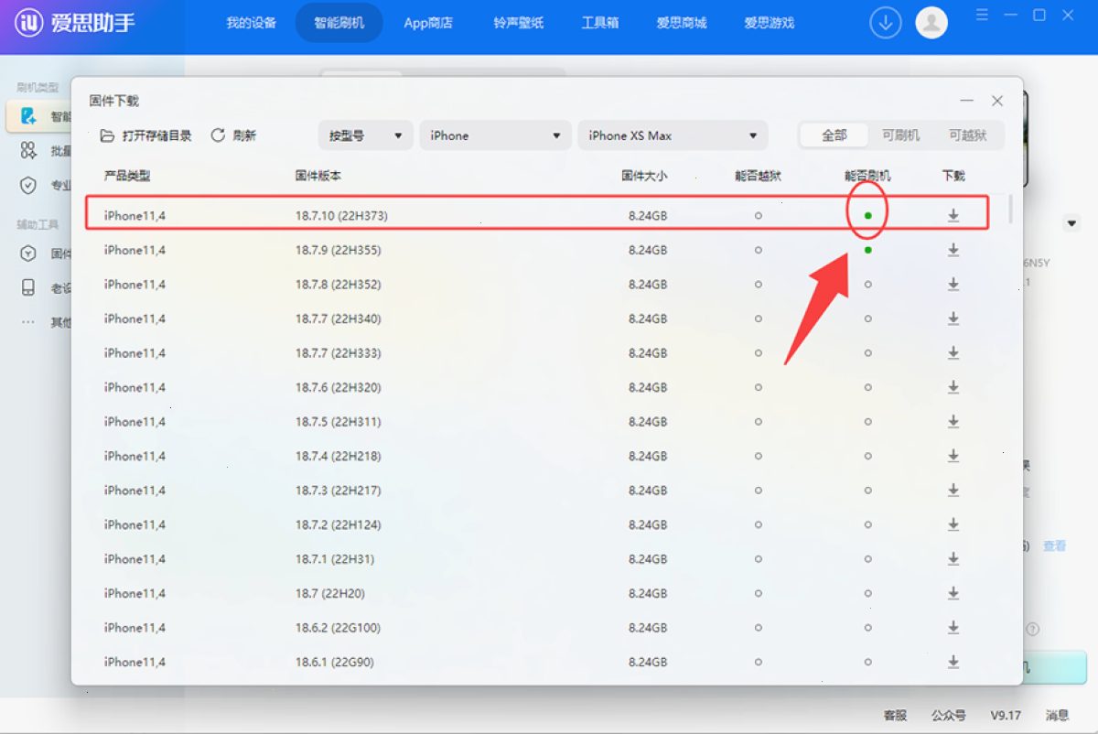Open the iPhone device type dropdown

(x=495, y=135)
